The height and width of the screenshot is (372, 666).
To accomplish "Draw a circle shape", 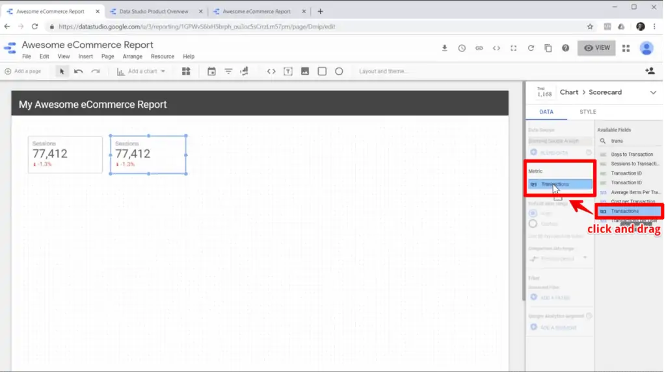I will pos(339,71).
